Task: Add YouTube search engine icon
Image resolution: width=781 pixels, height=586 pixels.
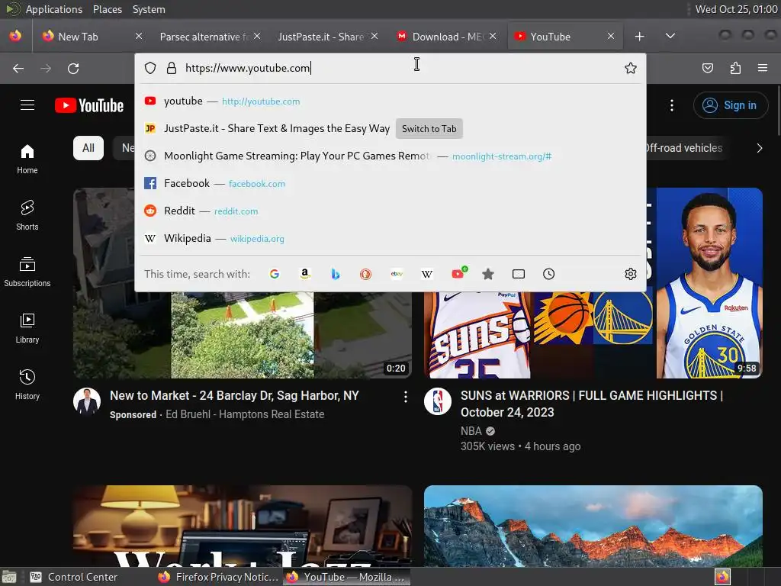Action: (458, 273)
